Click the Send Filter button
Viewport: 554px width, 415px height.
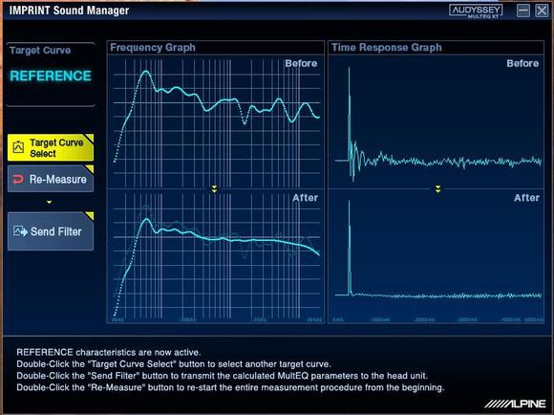[51, 231]
